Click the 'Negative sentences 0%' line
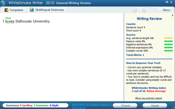 coord(139,44)
